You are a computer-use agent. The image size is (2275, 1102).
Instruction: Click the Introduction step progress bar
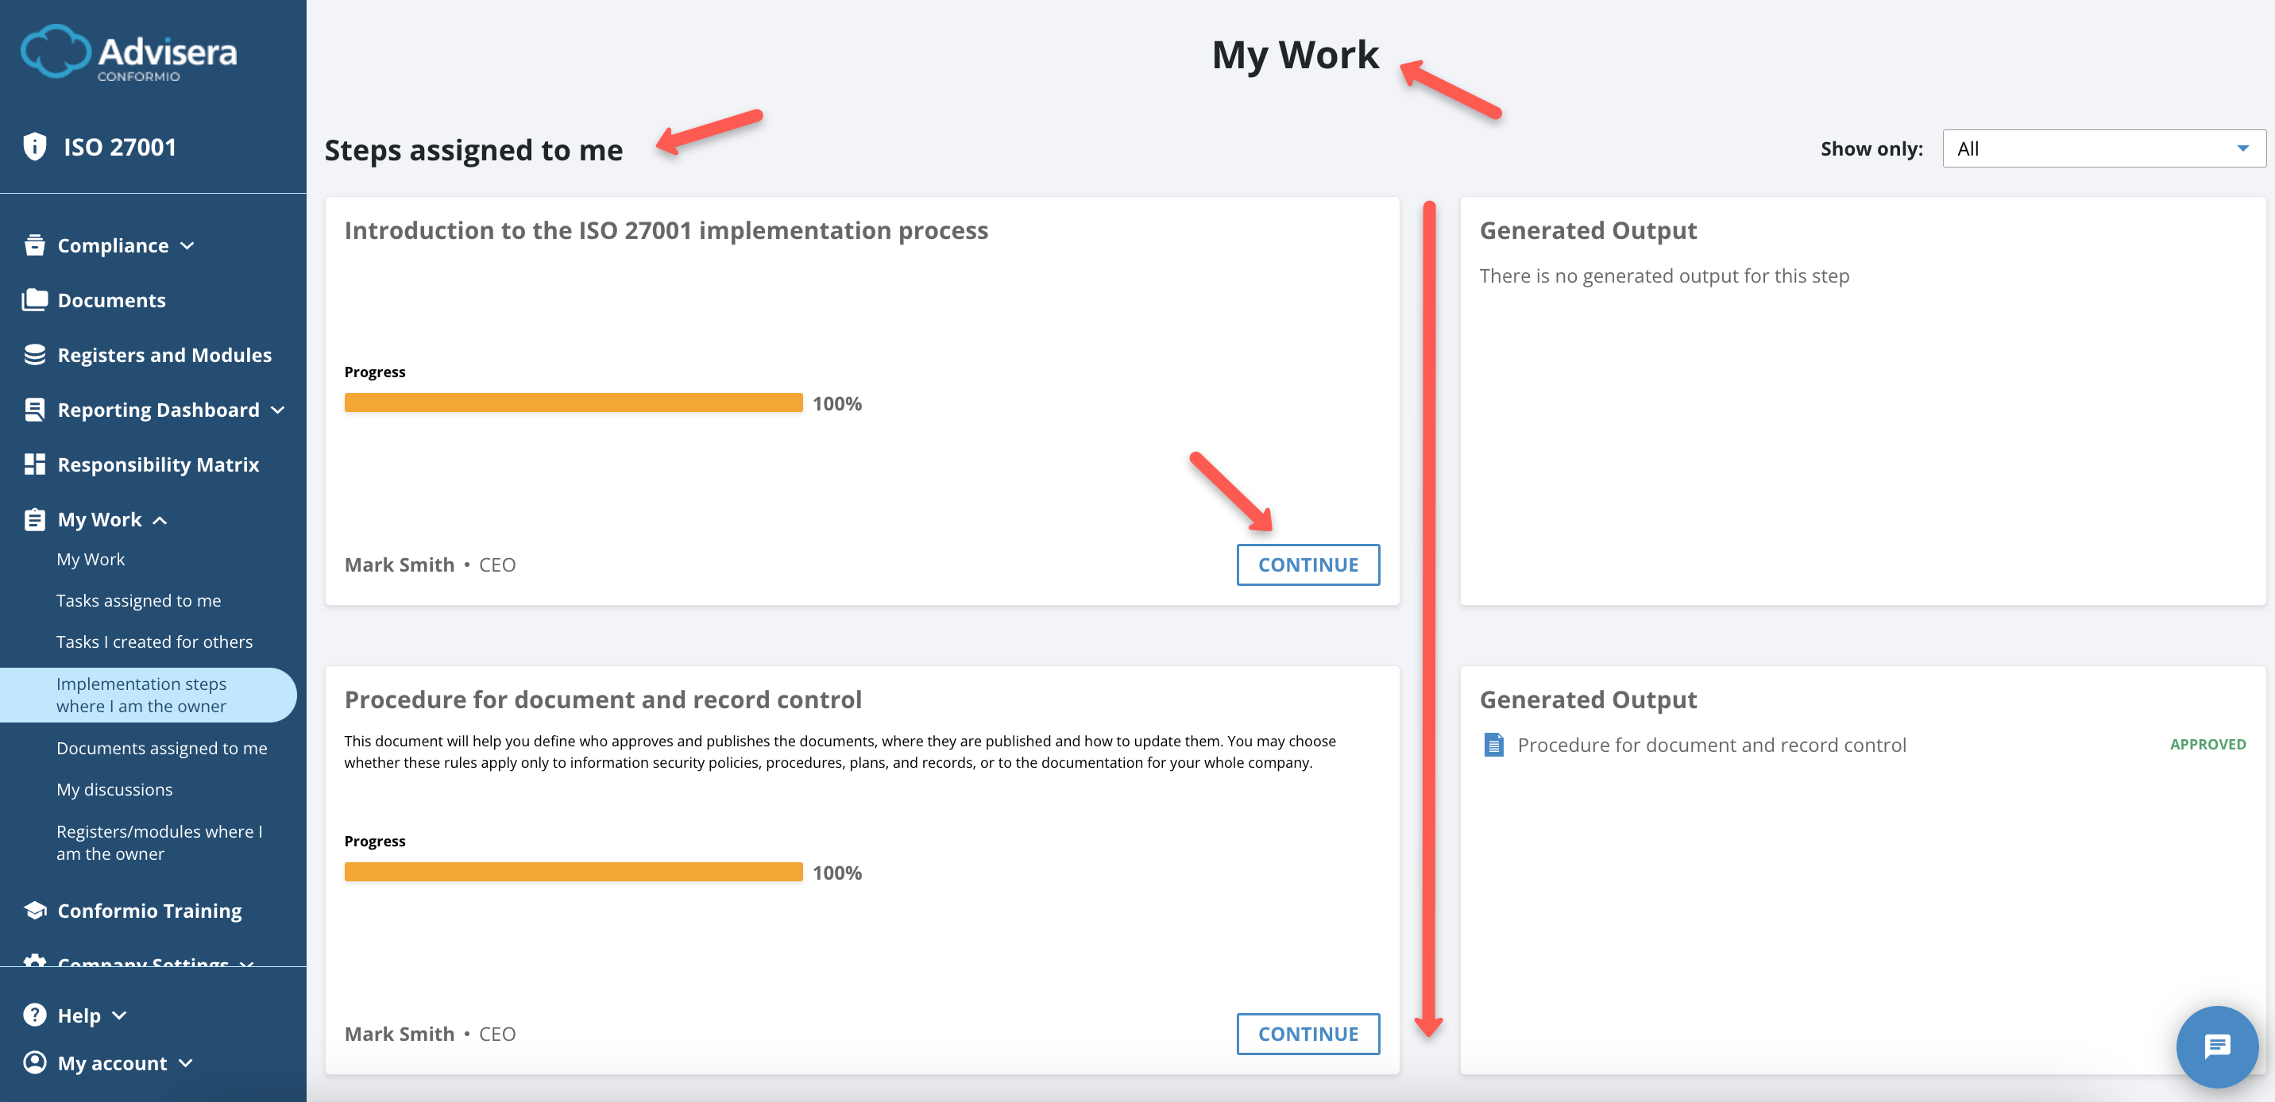[x=574, y=403]
